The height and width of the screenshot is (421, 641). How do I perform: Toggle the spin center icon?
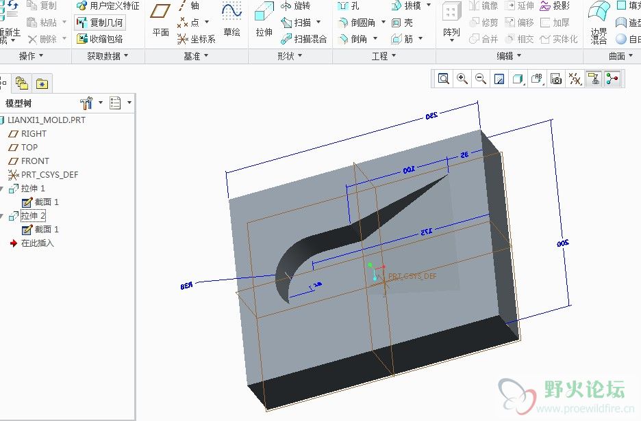(612, 79)
